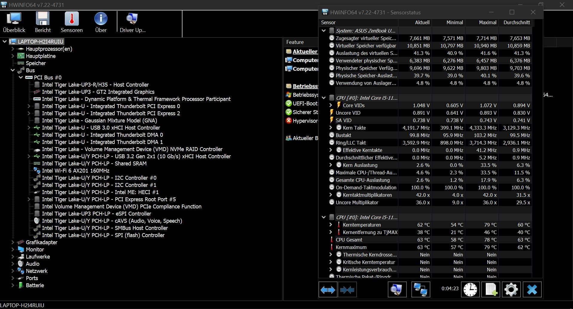This screenshot has height=309, width=573.
Task: Click the expand layout blue arrows button
Action: [x=328, y=290]
